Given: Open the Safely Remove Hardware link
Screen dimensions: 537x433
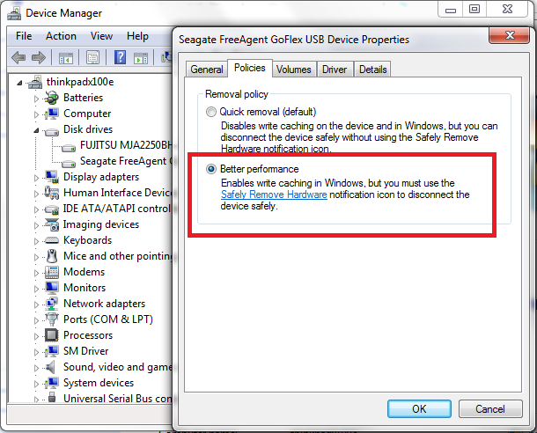Looking at the screenshot, I should [274, 194].
